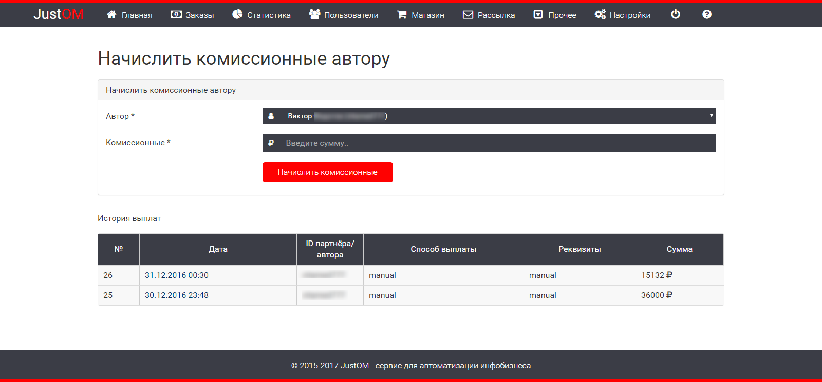Click the envelope Рассылка icon
Viewport: 822px width, 382px height.
(468, 15)
